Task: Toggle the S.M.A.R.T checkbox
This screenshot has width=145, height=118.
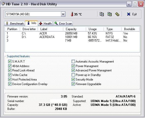Action: [x=10, y=61]
